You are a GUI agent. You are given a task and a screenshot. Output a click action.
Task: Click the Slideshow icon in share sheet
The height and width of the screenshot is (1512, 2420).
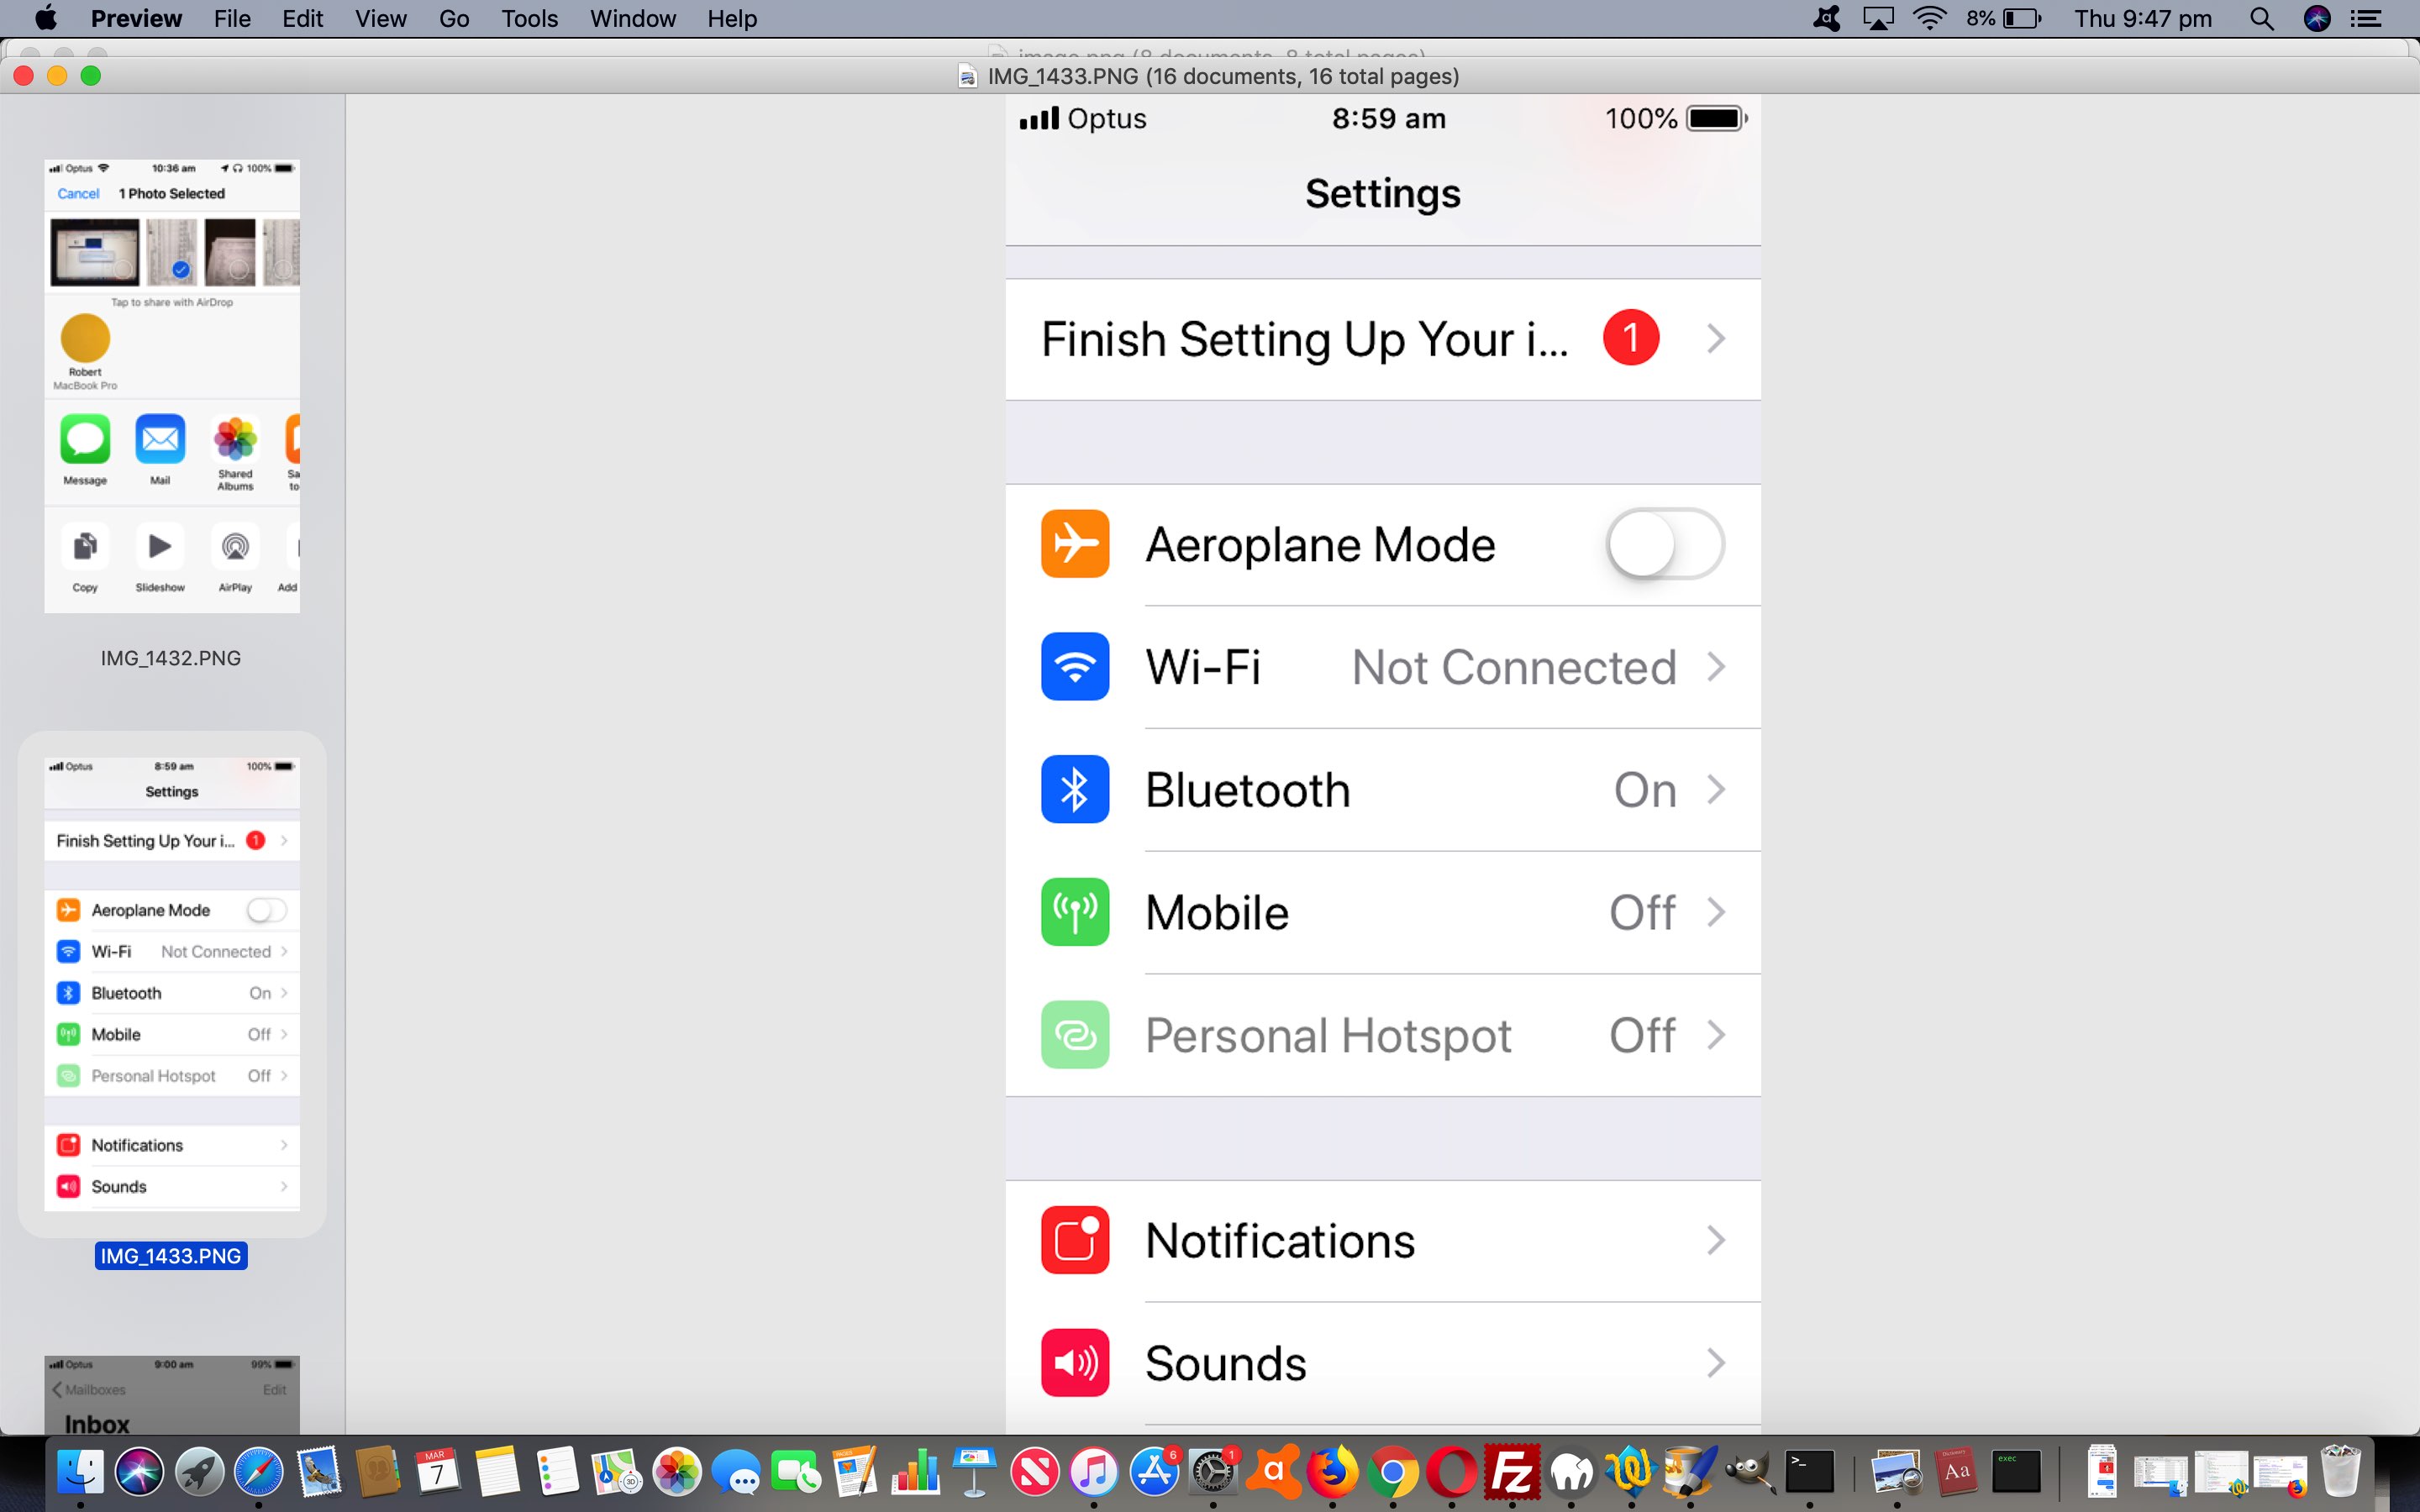[x=159, y=547]
